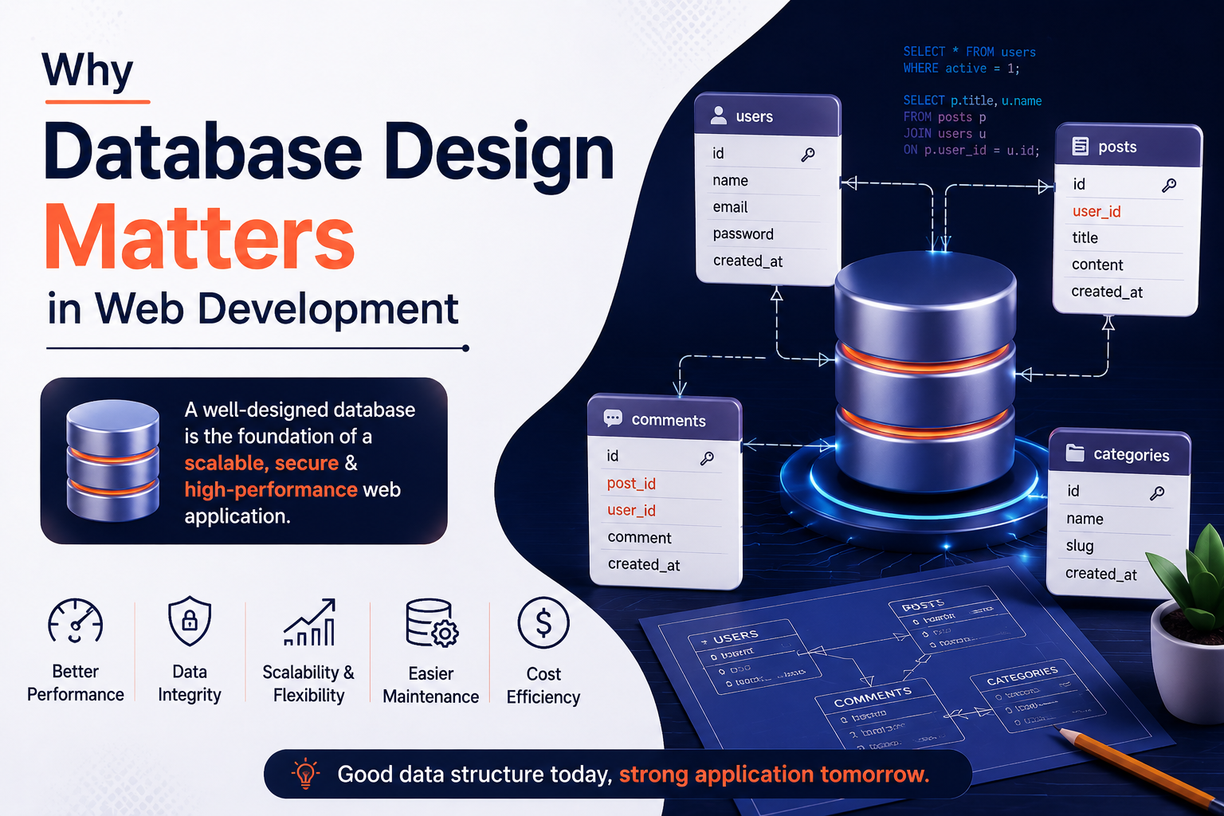Click the folder icon in categories header

coord(1075,453)
